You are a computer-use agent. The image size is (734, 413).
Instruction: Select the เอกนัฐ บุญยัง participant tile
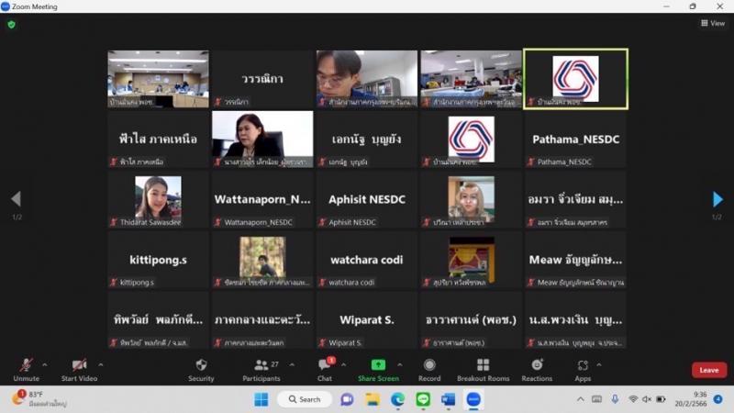click(x=367, y=140)
